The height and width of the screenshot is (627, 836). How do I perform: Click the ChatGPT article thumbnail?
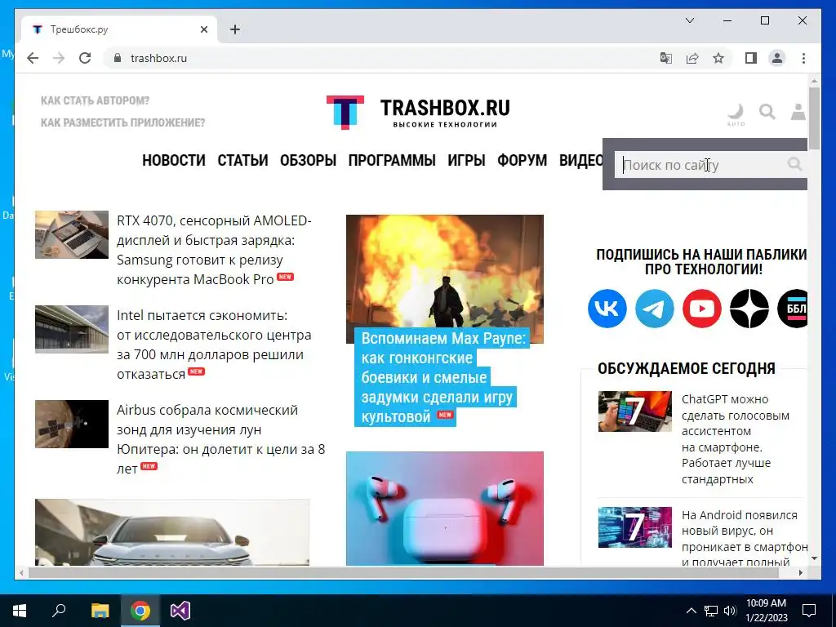click(x=635, y=411)
